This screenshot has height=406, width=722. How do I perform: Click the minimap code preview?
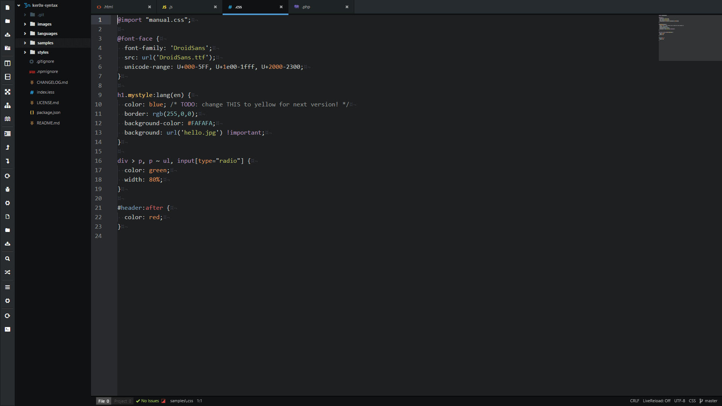click(x=690, y=38)
